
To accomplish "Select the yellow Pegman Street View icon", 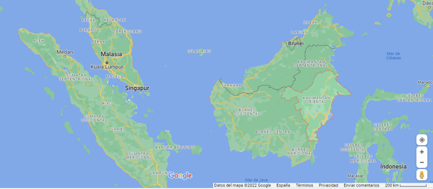I will click(422, 175).
